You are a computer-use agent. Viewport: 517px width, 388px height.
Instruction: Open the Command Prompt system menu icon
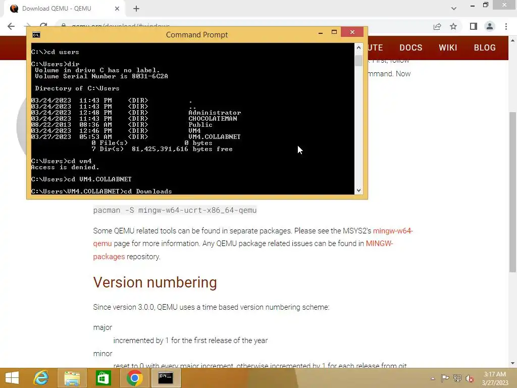36,35
